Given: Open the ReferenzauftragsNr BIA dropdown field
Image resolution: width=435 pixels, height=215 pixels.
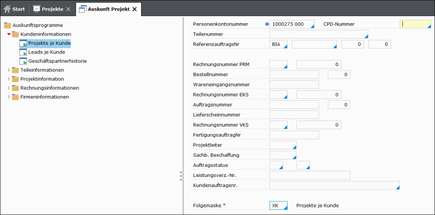Looking at the screenshot, I should [278, 44].
